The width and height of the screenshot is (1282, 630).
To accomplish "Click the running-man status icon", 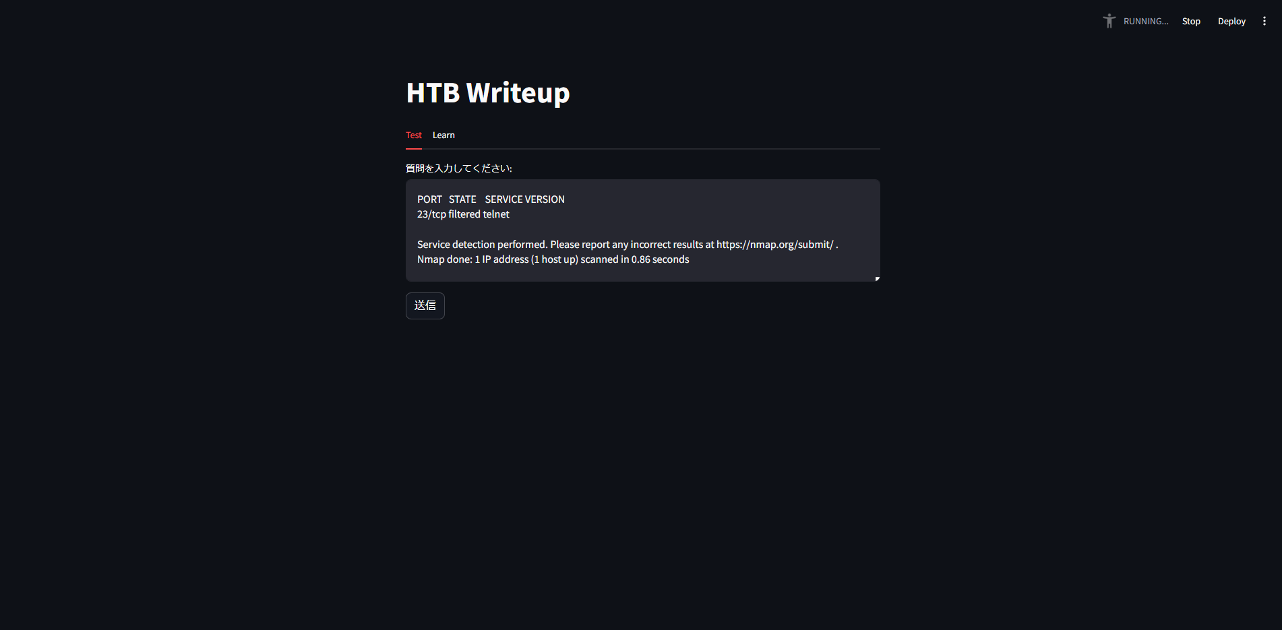I will click(x=1109, y=21).
